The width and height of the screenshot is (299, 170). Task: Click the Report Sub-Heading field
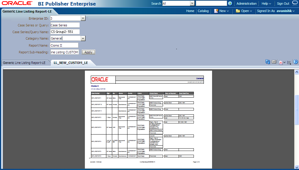(65, 52)
